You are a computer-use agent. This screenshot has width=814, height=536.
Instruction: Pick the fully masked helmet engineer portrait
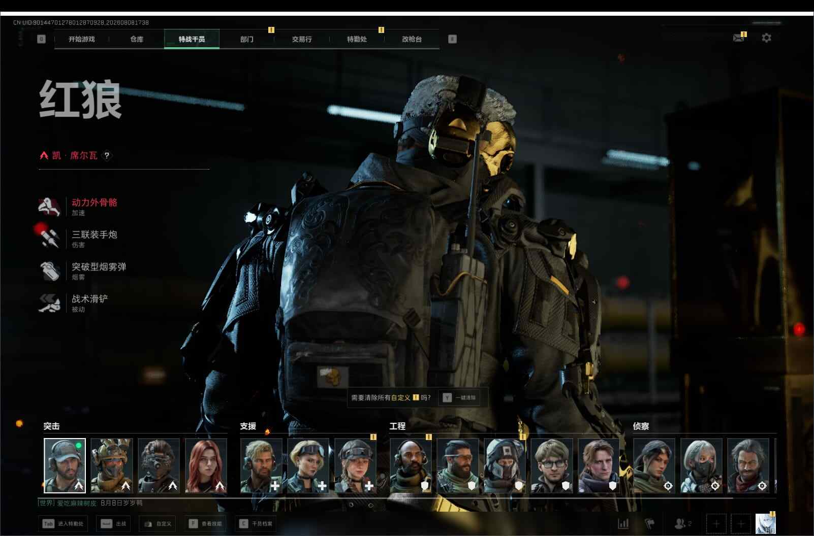(x=505, y=465)
